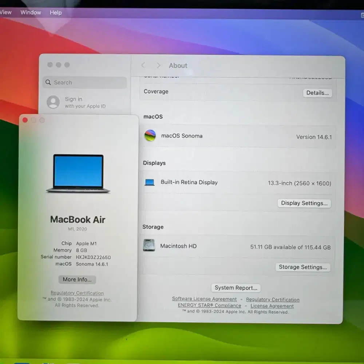
Task: Click the Macintosh HD label
Action: pos(178,246)
